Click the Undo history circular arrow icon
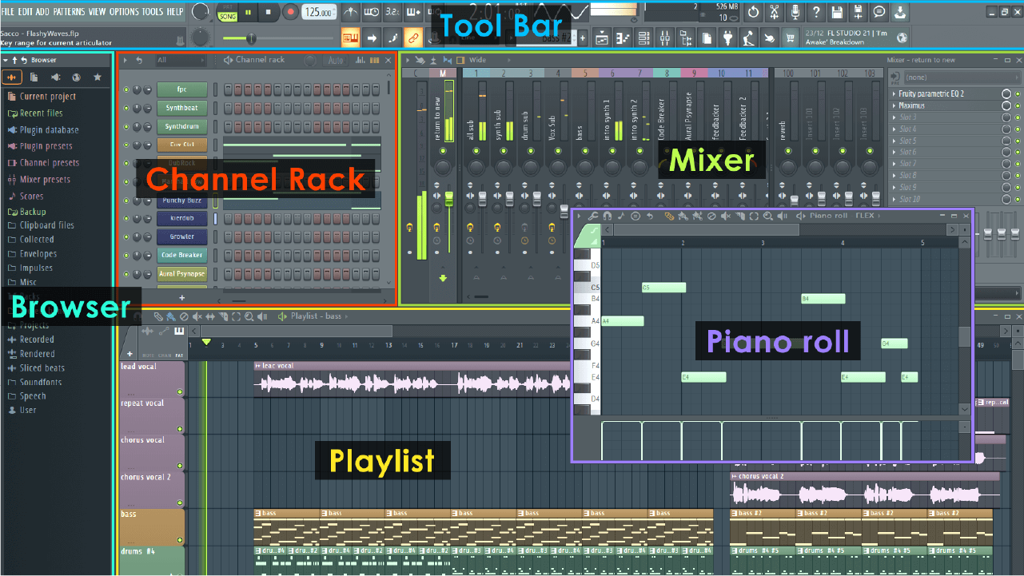Viewport: 1024px width, 576px height. pyautogui.click(x=754, y=12)
